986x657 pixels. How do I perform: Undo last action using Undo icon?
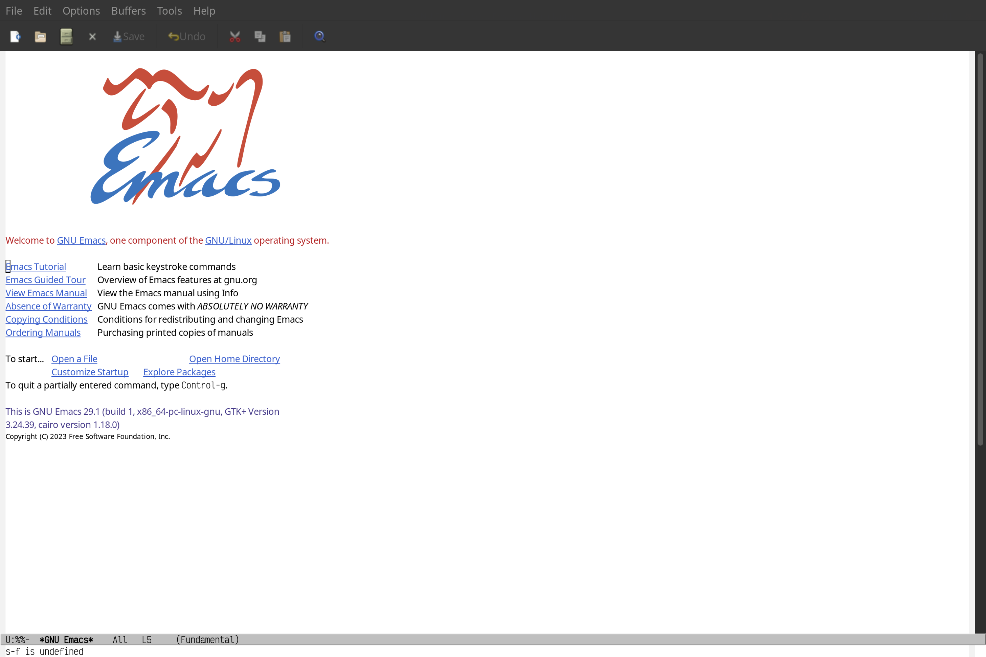tap(185, 36)
